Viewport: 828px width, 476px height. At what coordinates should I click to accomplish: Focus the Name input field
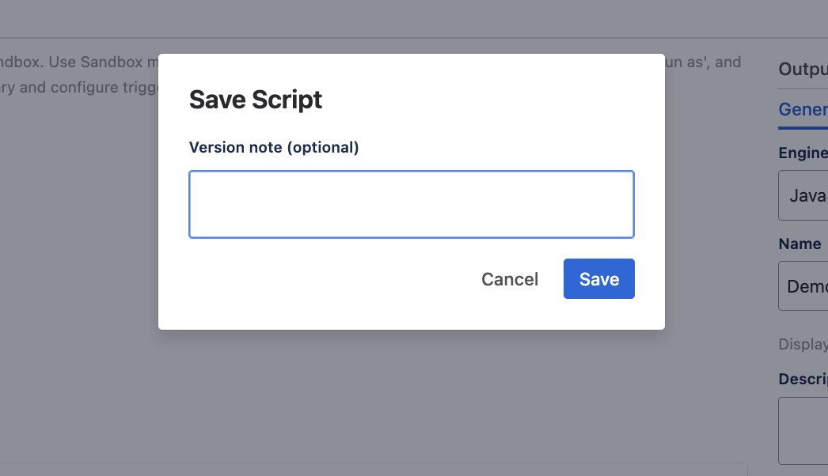point(803,285)
